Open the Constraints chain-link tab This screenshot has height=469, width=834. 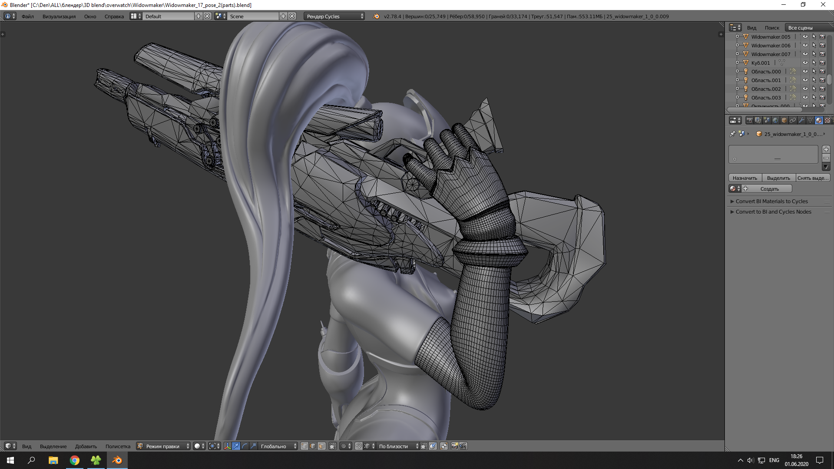(x=793, y=120)
